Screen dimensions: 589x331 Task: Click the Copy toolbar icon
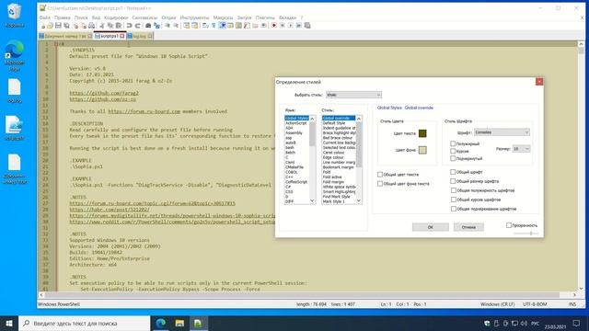pyautogui.click(x=110, y=26)
